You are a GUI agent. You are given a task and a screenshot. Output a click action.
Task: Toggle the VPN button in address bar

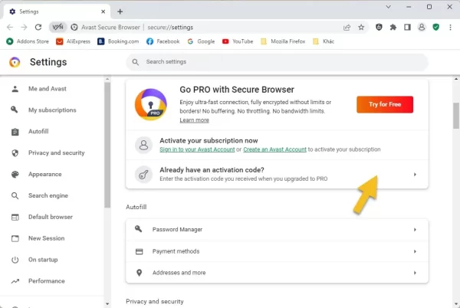[x=58, y=28]
